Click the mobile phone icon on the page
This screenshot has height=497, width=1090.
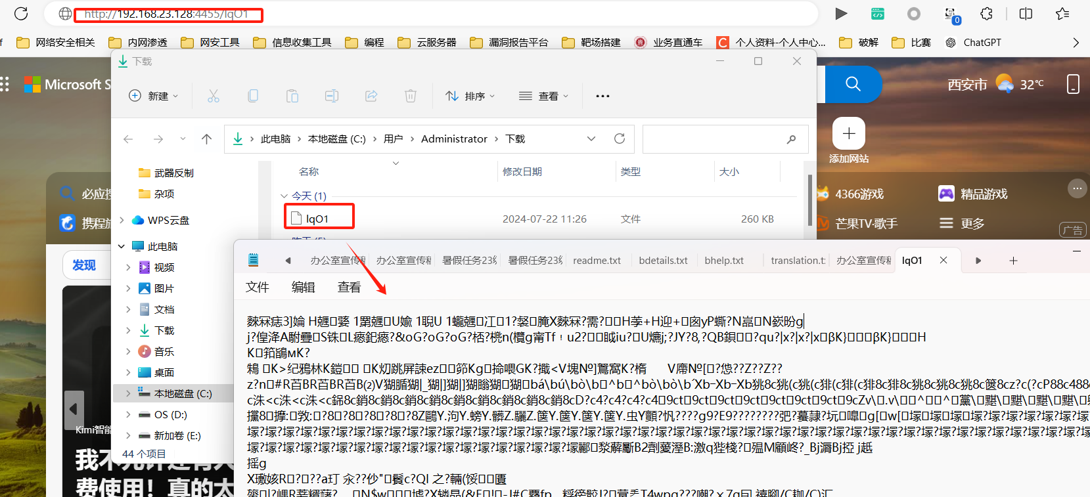click(1073, 84)
